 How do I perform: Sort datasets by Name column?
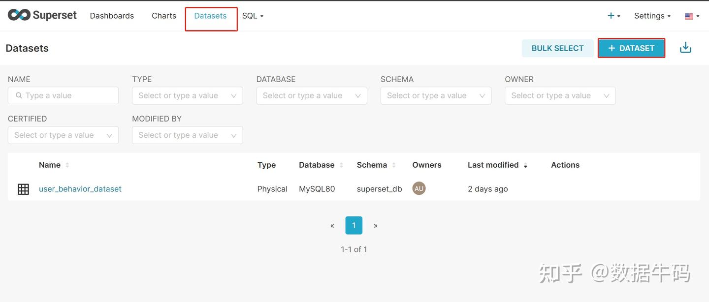click(x=50, y=165)
